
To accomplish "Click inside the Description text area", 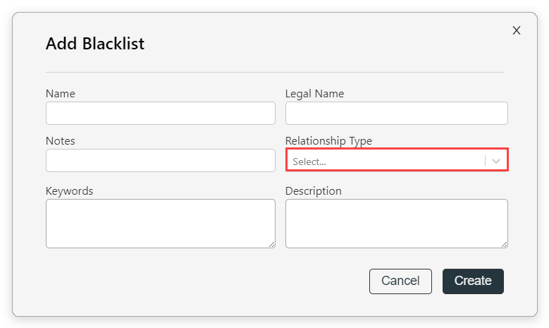I will pos(396,224).
